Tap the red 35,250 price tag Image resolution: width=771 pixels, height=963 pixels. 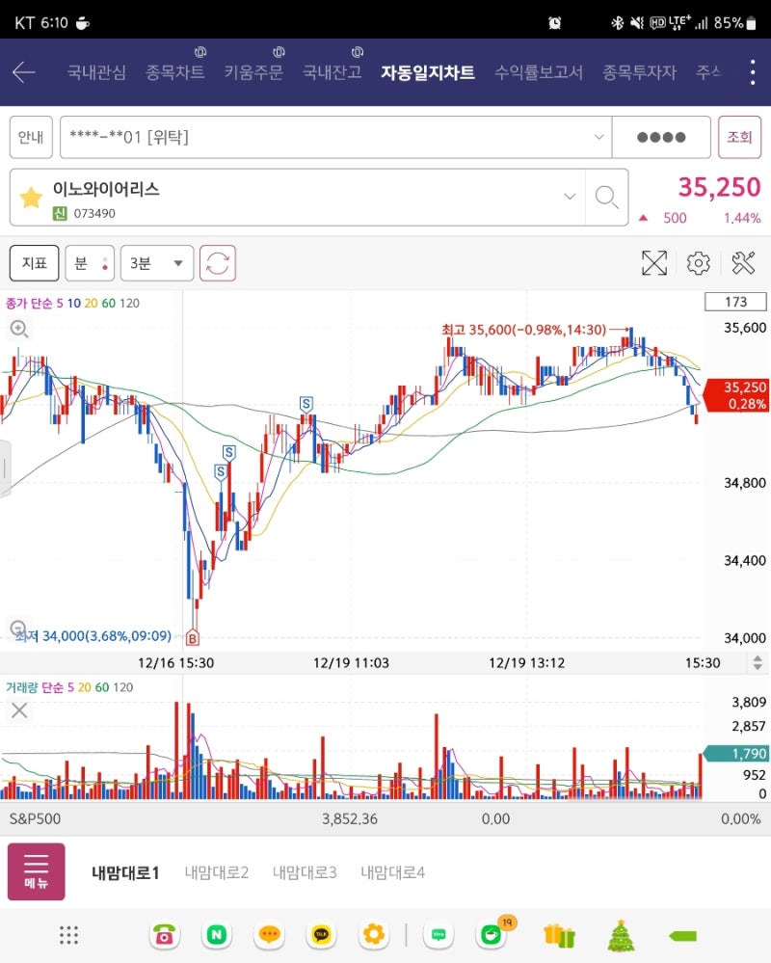point(736,395)
